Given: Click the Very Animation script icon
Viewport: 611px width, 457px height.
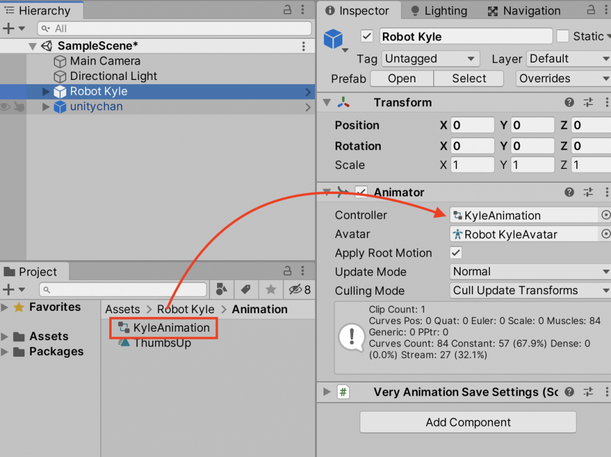Looking at the screenshot, I should 343,392.
